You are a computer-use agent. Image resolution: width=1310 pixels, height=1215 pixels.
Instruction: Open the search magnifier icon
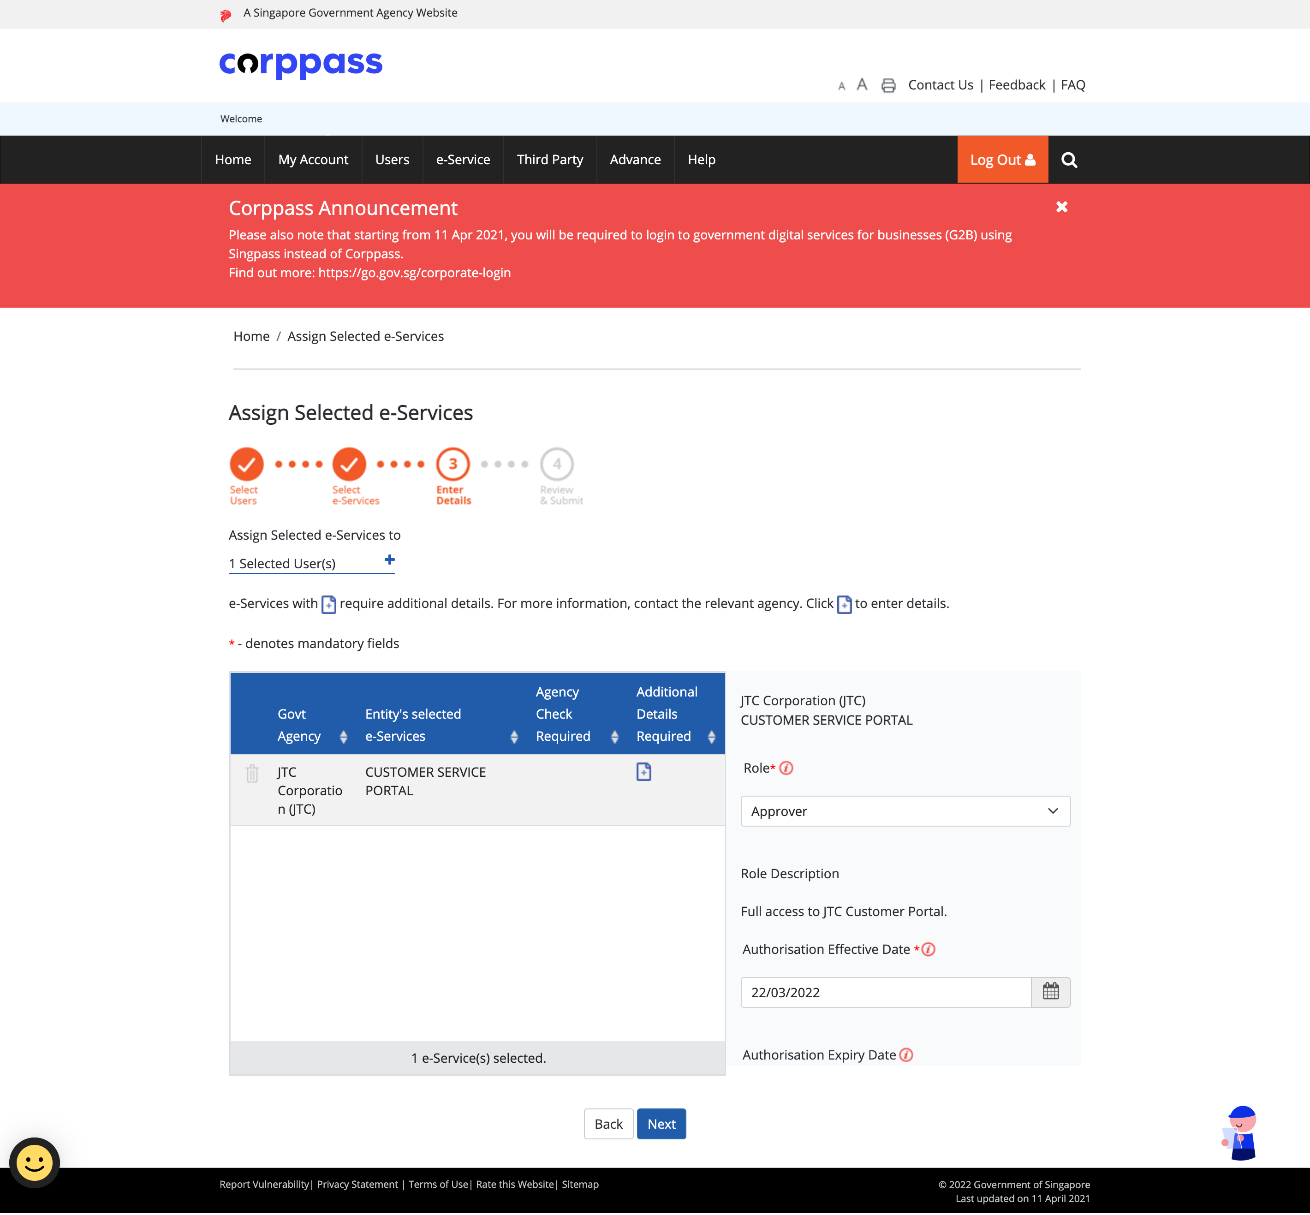[x=1069, y=160]
